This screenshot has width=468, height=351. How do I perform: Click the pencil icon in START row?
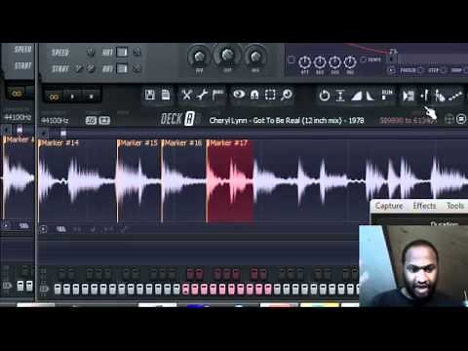[79, 68]
